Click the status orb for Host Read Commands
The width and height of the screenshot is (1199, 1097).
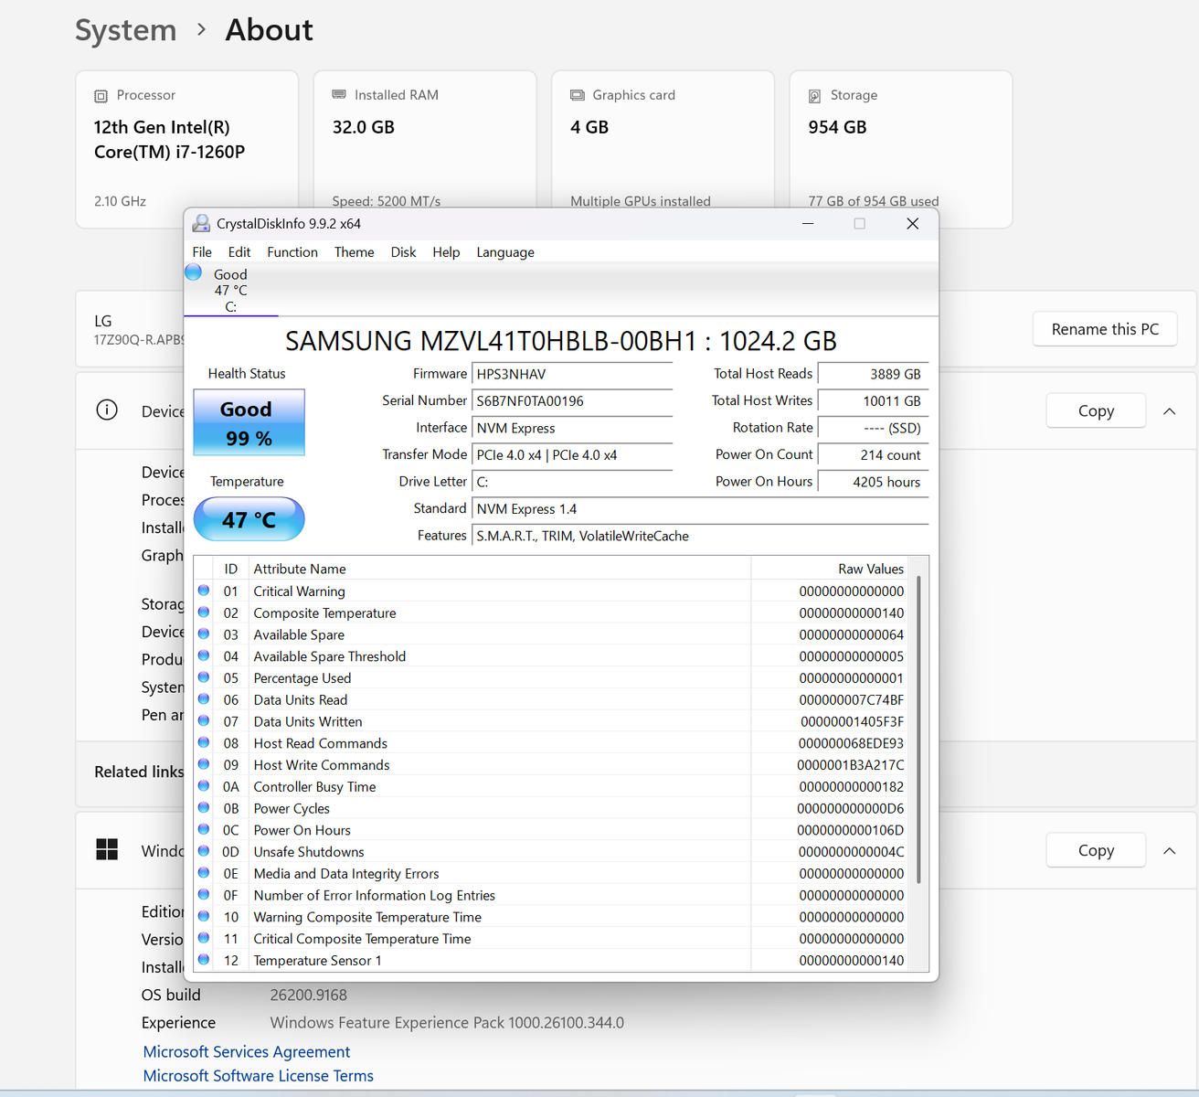(204, 742)
